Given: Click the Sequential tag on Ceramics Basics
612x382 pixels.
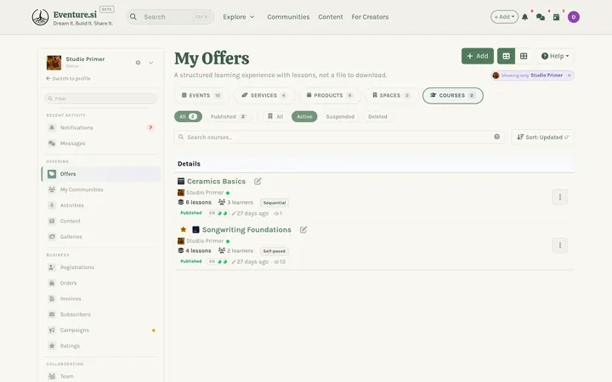Looking at the screenshot, I should pos(275,203).
